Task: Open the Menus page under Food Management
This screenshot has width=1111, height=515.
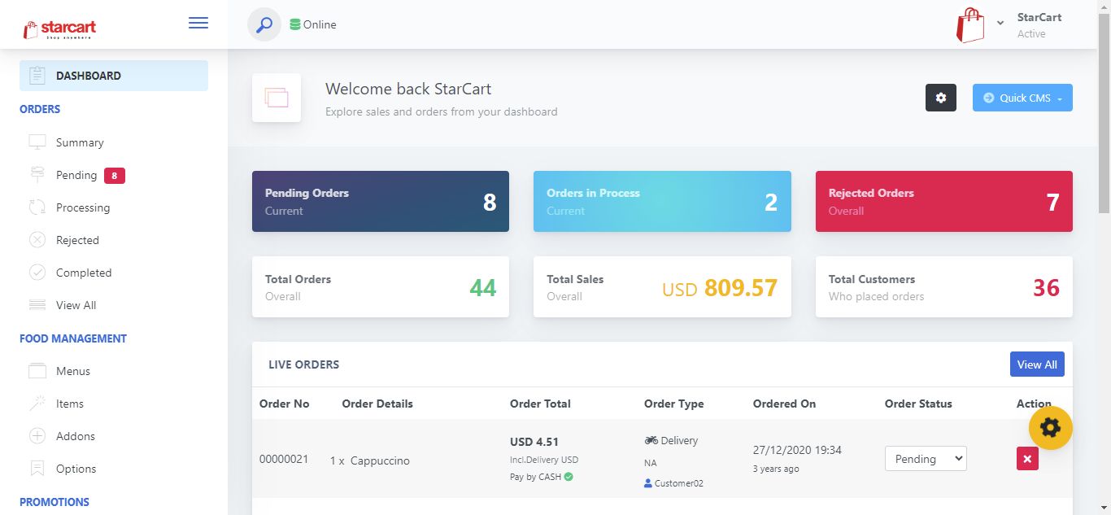Action: (x=72, y=371)
